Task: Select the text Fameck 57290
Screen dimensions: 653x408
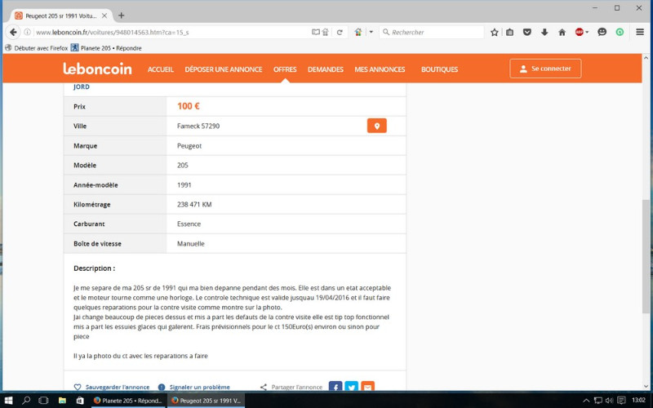Action: coord(198,126)
